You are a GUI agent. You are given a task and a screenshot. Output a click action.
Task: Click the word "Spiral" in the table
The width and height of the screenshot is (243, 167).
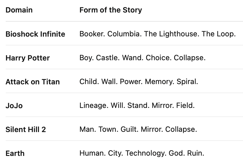coord(186,82)
